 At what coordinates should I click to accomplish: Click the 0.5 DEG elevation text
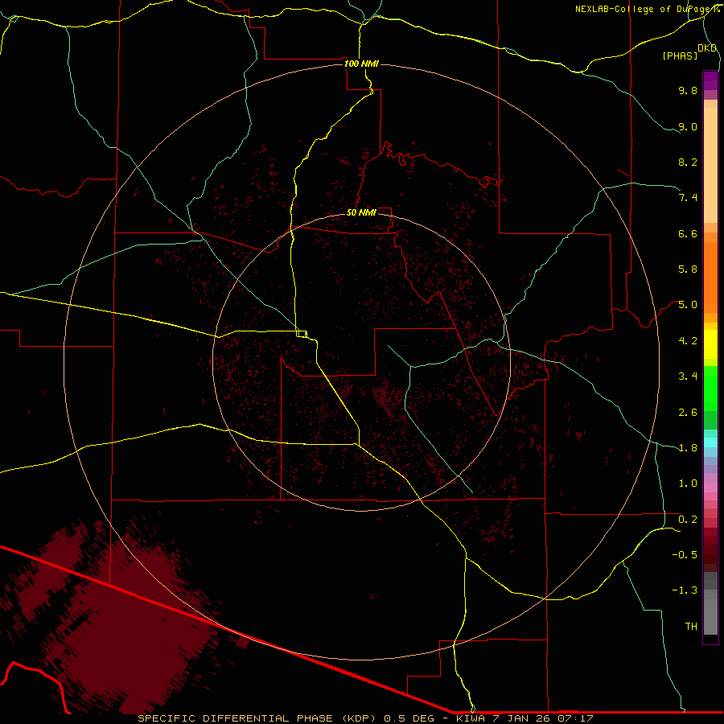(409, 718)
